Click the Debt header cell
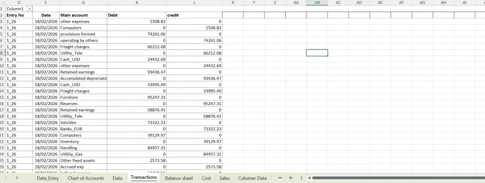485x183 pixels. pyautogui.click(x=137, y=15)
